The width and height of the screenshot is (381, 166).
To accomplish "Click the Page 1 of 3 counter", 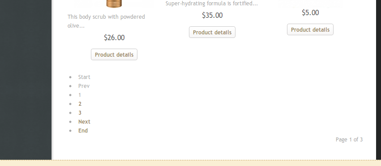I will coord(349,140).
